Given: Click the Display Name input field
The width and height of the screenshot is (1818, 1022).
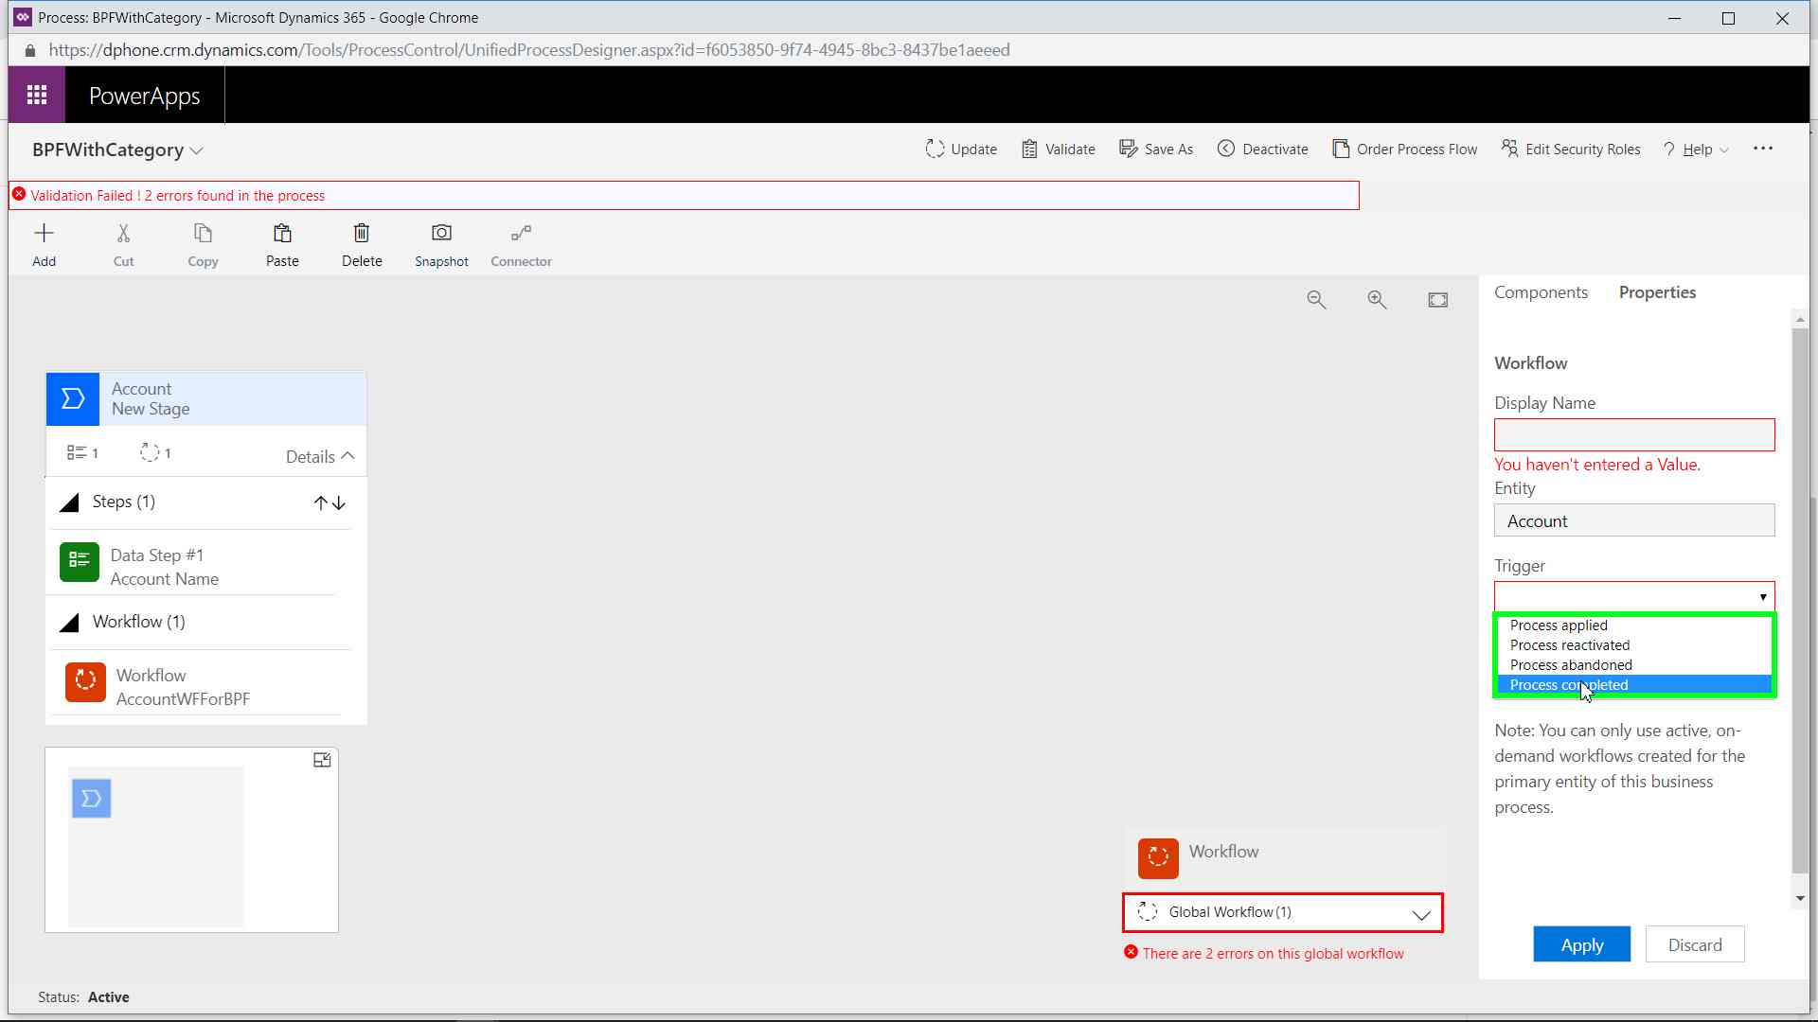Looking at the screenshot, I should tap(1633, 435).
